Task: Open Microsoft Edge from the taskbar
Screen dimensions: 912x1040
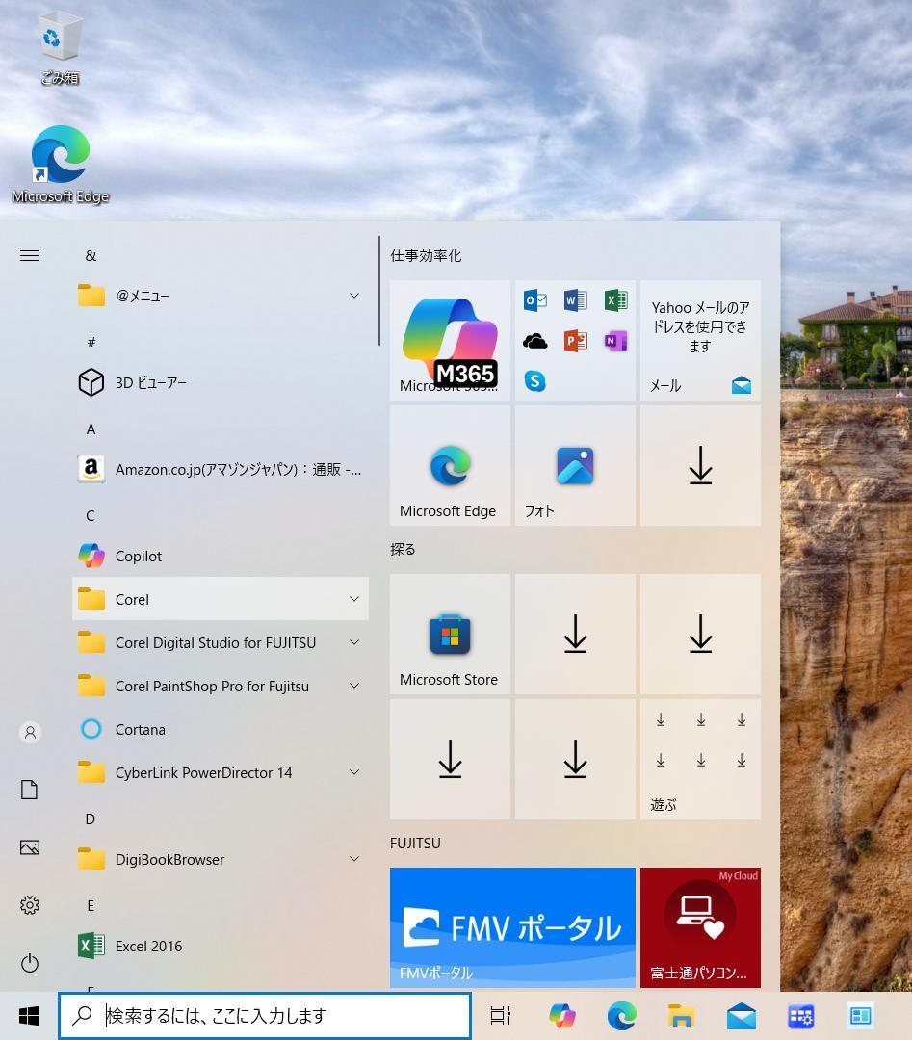Action: pyautogui.click(x=621, y=1016)
